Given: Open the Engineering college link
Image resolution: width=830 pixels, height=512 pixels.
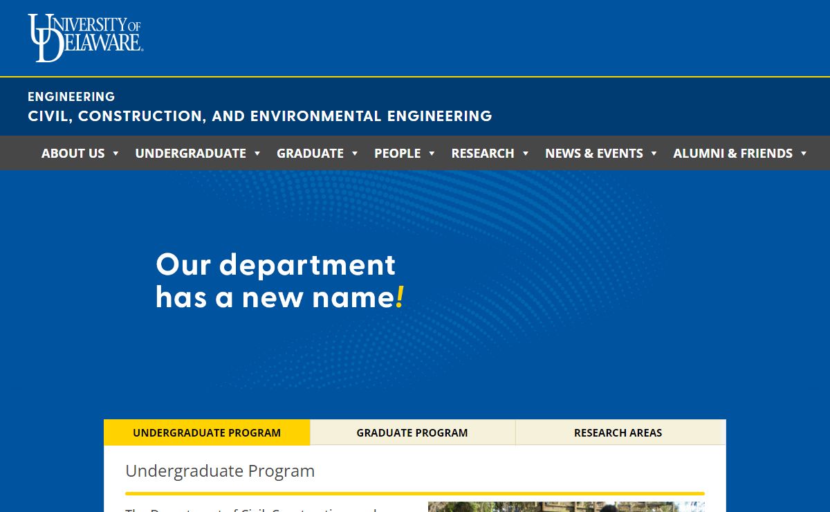Looking at the screenshot, I should coord(71,97).
